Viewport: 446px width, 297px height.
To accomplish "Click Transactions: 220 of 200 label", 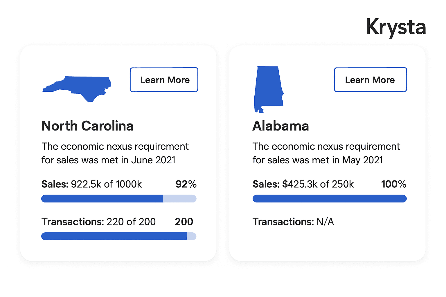I will pyautogui.click(x=99, y=222).
